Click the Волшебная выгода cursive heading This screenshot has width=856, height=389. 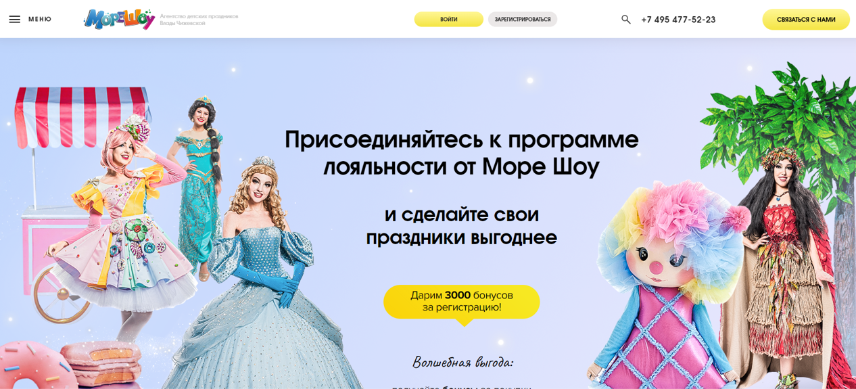(x=462, y=362)
